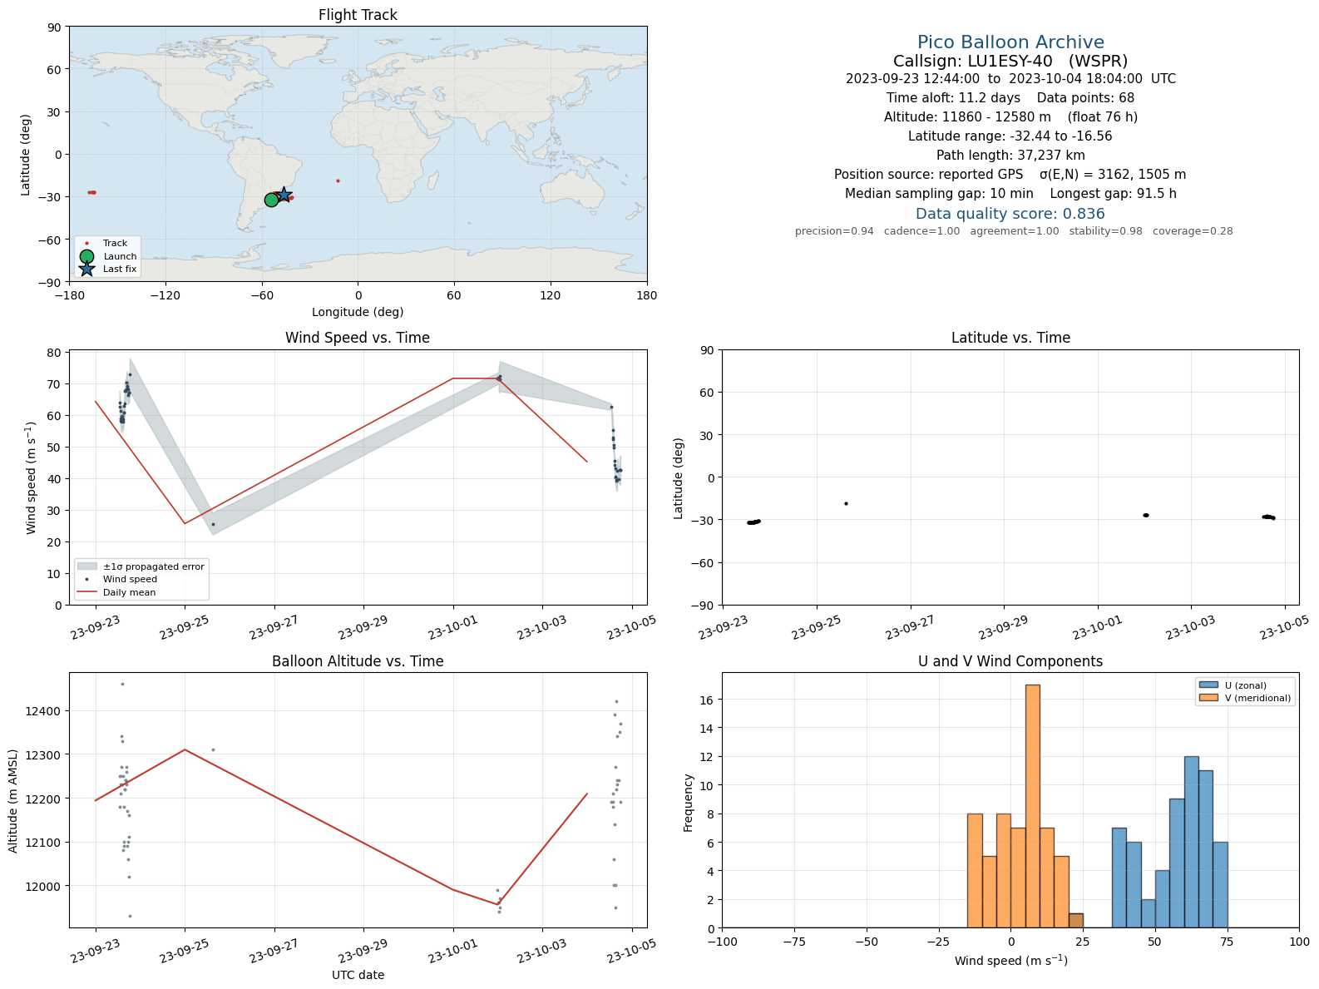Viewport: 1319px width, 989px height.
Task: Select the Callsign: LU1ESY-40 (WSPR) line
Action: (x=1010, y=61)
